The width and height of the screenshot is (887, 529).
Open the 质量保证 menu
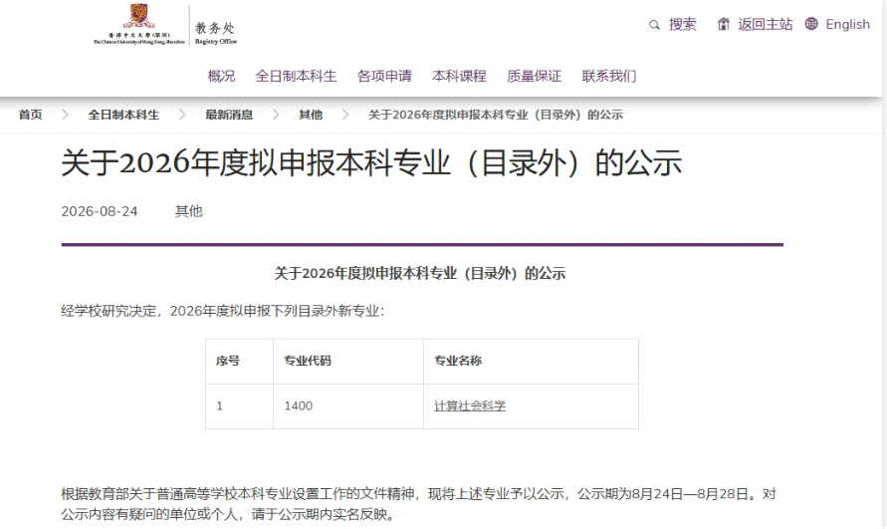tap(534, 76)
